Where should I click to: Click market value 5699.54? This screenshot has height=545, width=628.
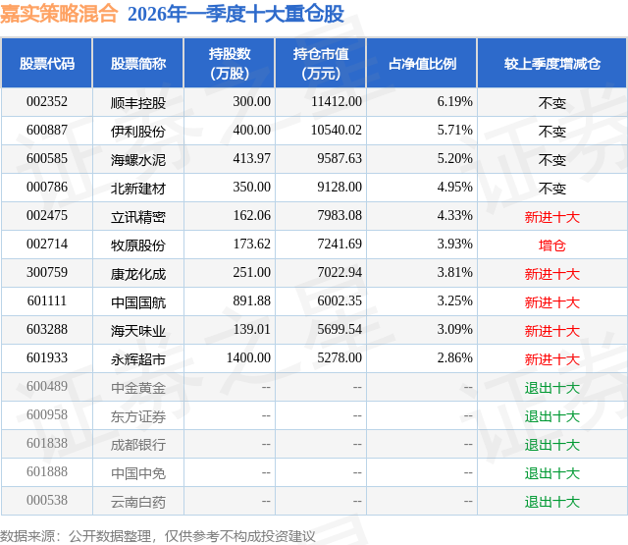(x=340, y=329)
